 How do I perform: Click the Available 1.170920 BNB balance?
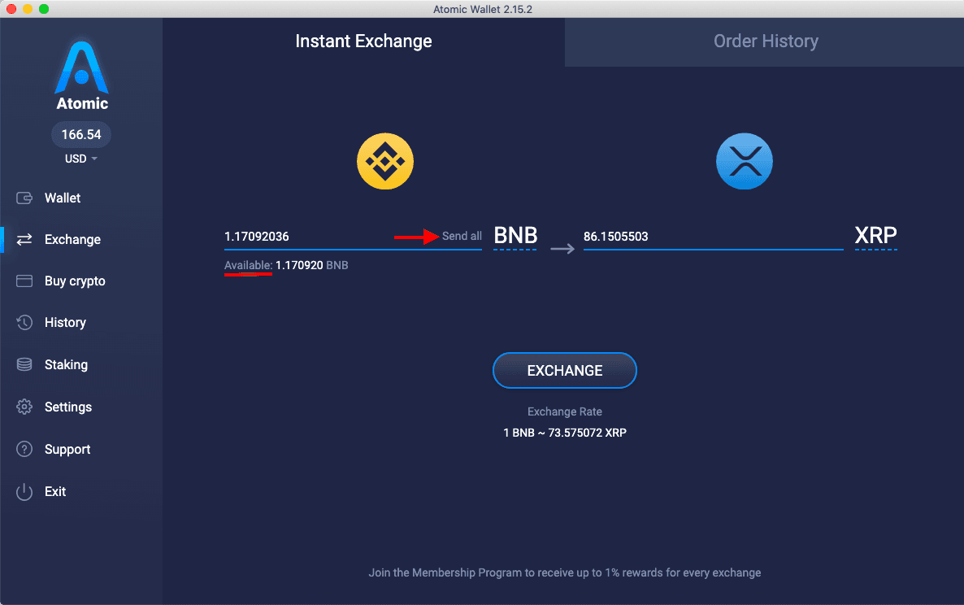coord(286,266)
